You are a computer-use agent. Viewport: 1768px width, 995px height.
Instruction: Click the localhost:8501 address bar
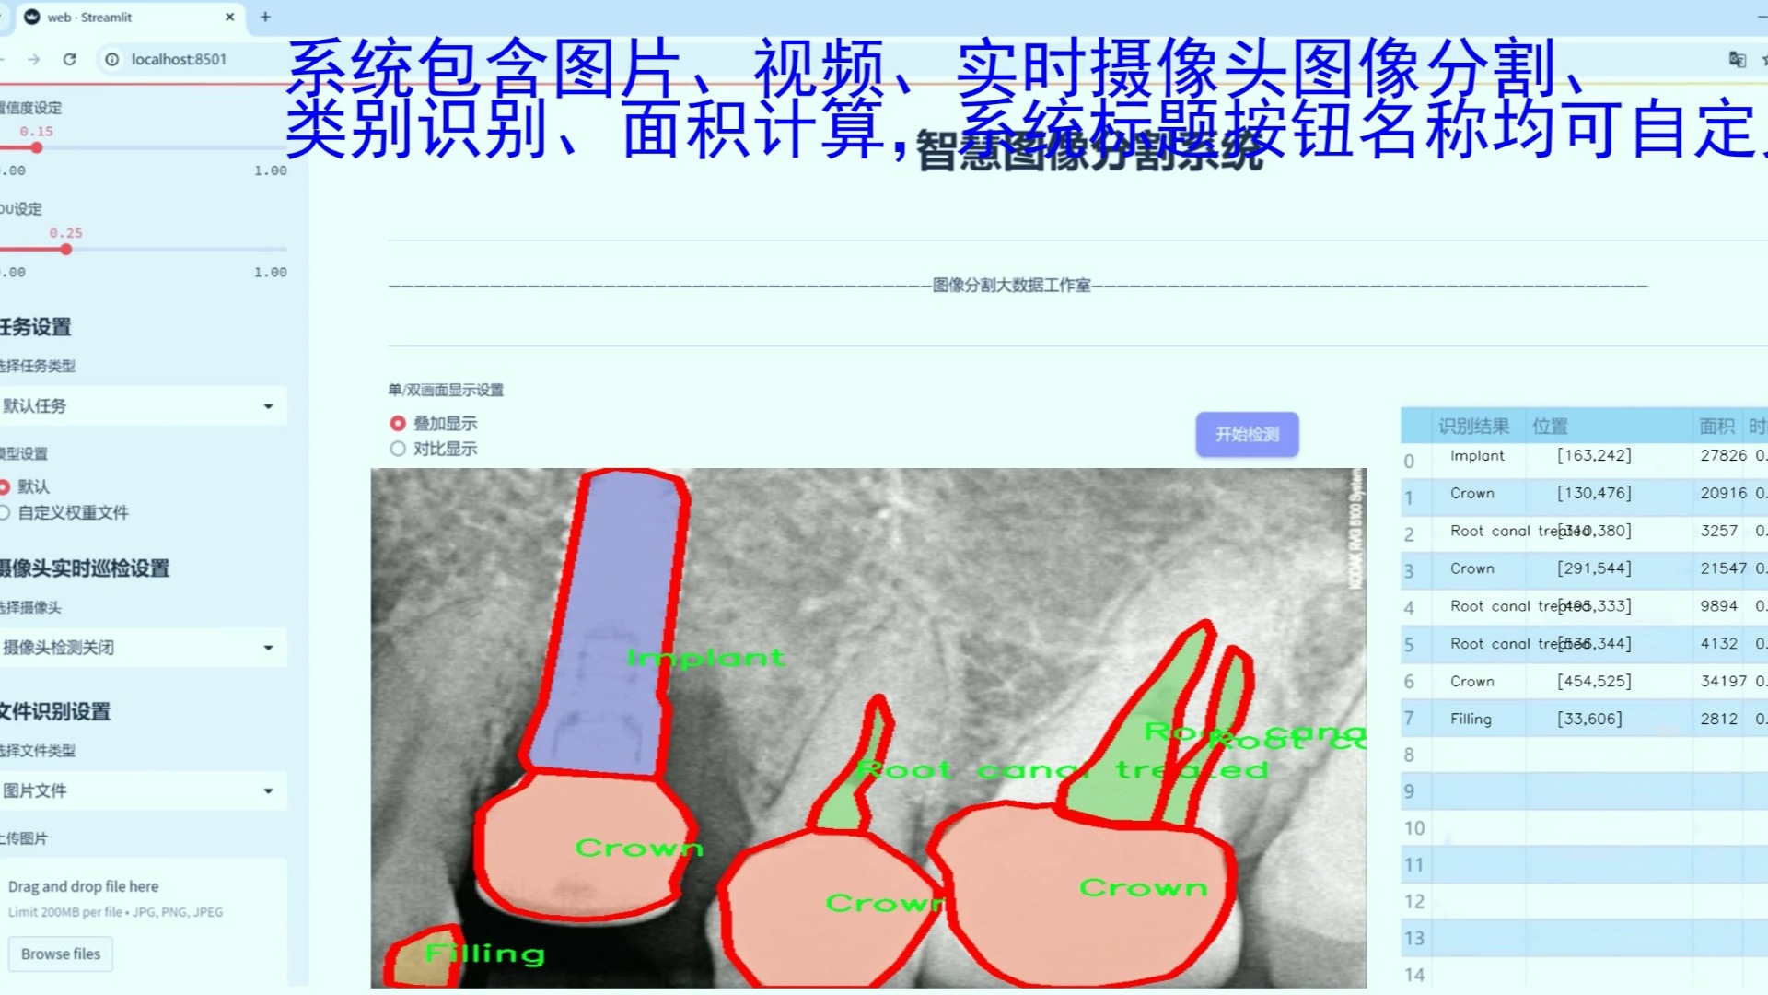180,60
